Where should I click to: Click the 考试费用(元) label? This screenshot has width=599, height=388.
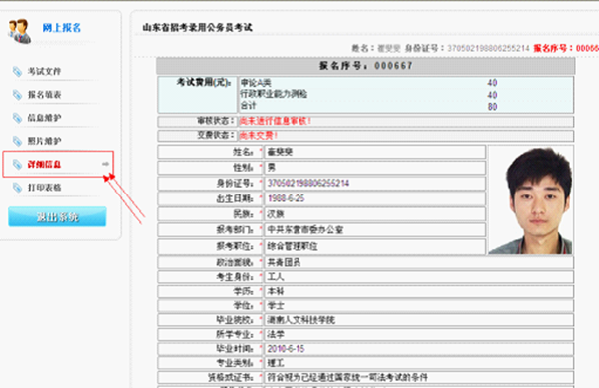[x=204, y=83]
